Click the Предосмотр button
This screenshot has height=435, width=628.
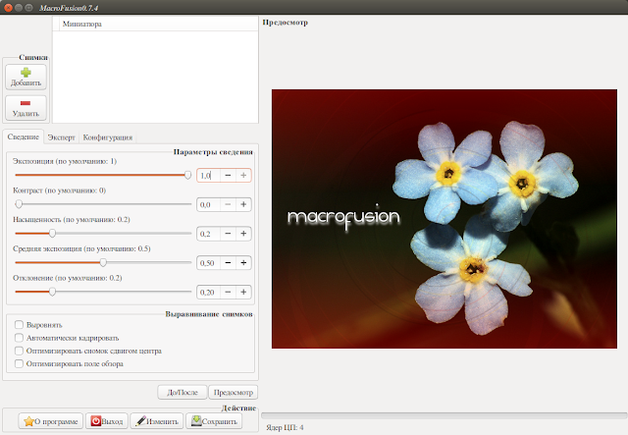pyautogui.click(x=234, y=392)
